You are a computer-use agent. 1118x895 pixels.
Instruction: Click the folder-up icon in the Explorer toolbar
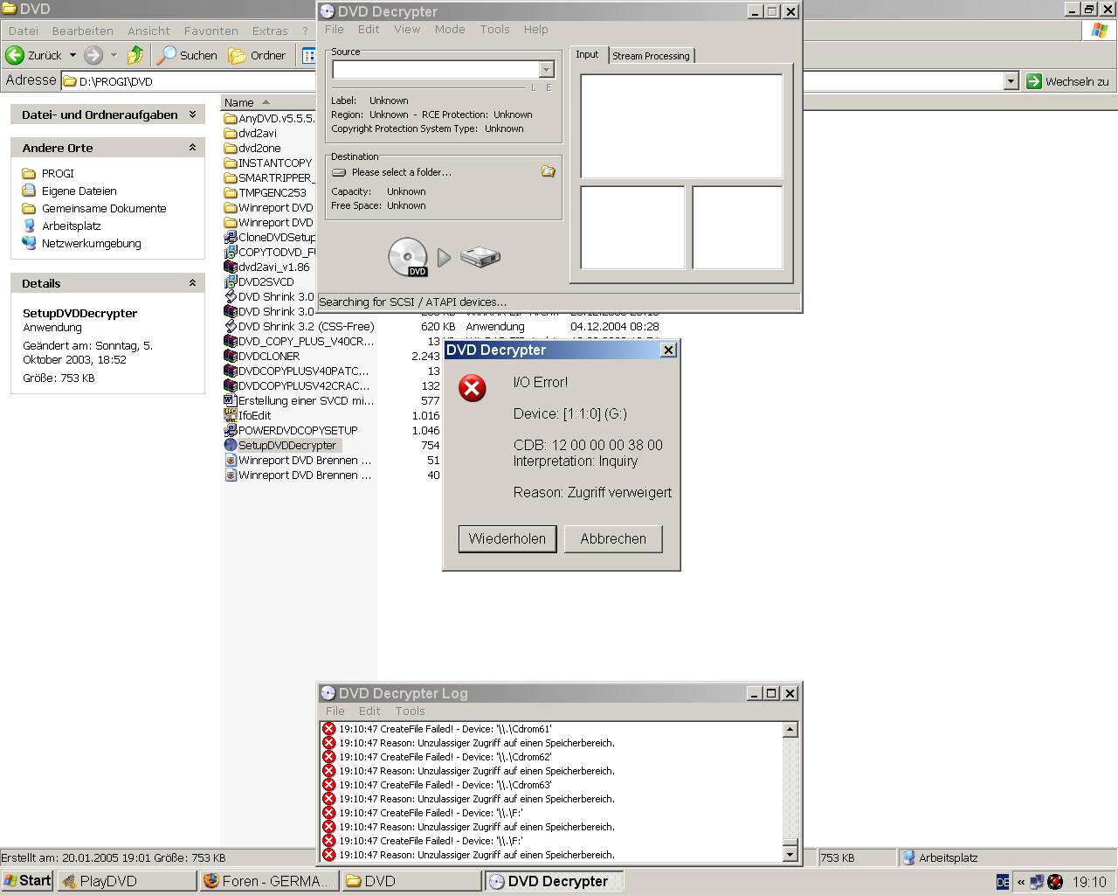point(135,55)
